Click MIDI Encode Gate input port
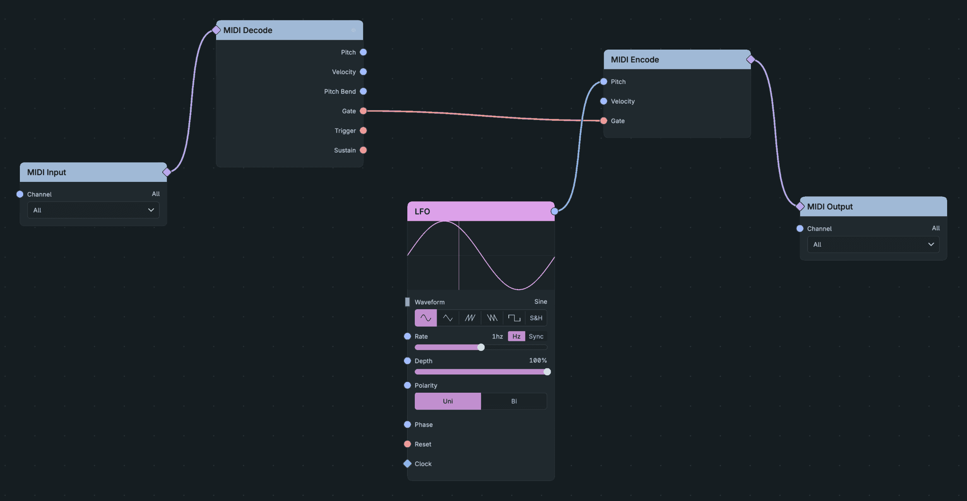 604,121
